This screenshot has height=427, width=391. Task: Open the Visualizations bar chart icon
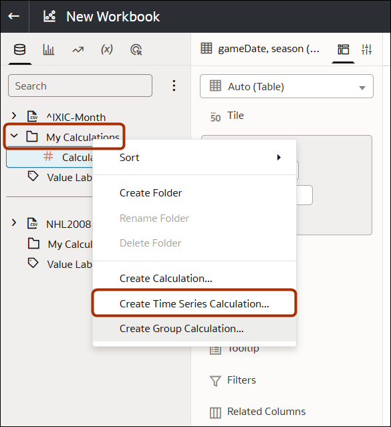click(x=49, y=49)
